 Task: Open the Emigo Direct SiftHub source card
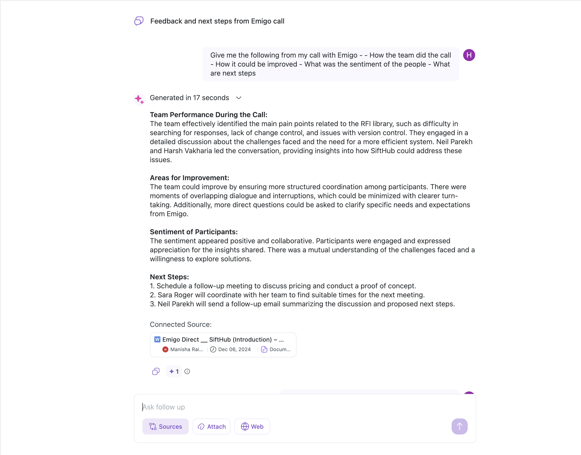coord(223,344)
